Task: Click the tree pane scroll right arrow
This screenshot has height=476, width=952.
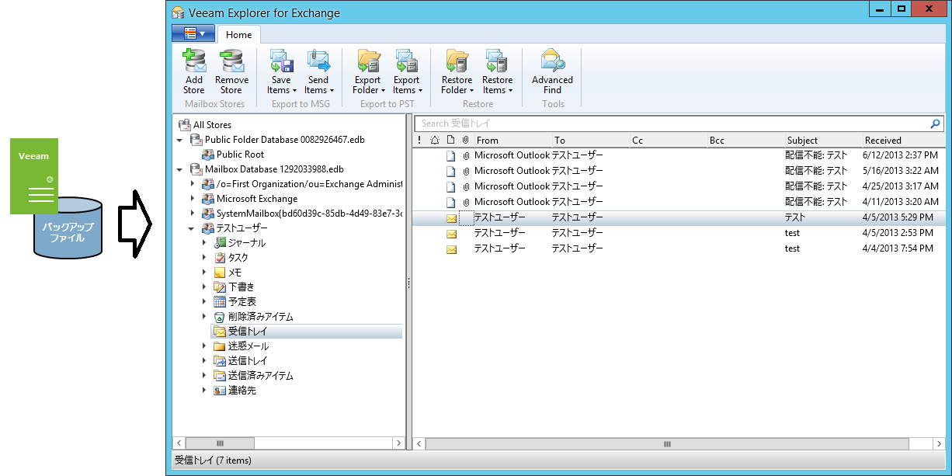Action: pyautogui.click(x=399, y=443)
